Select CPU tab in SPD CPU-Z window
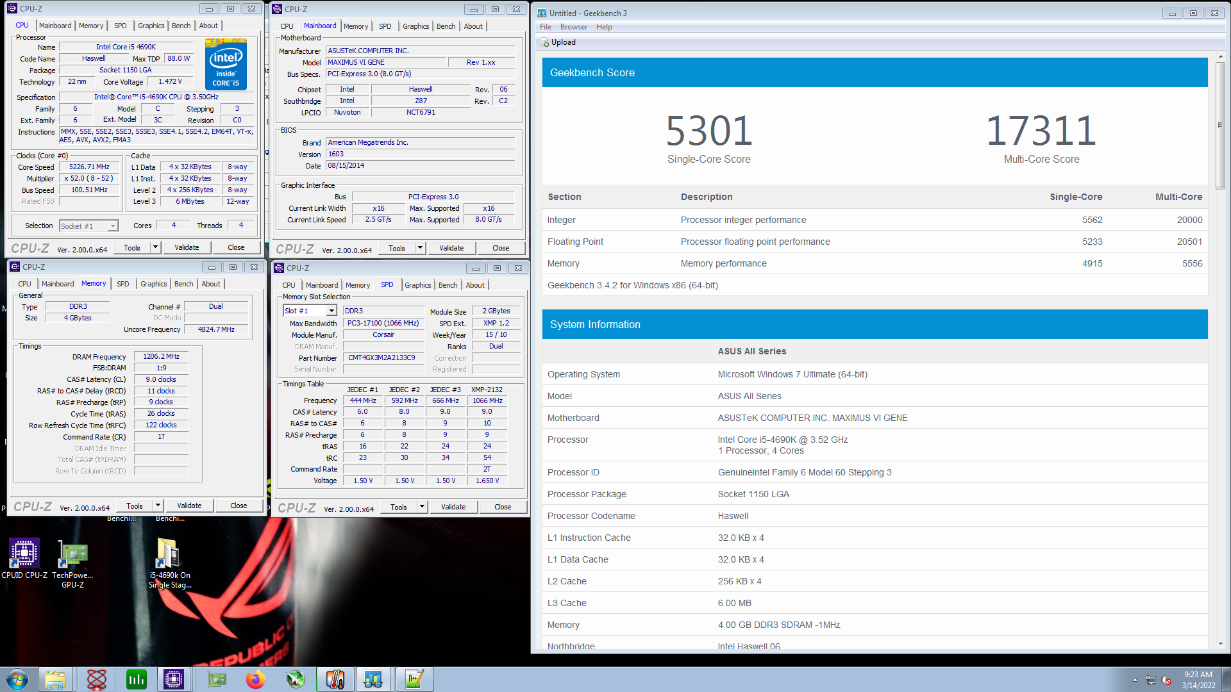Screen dimensions: 1231x692 pos(289,285)
